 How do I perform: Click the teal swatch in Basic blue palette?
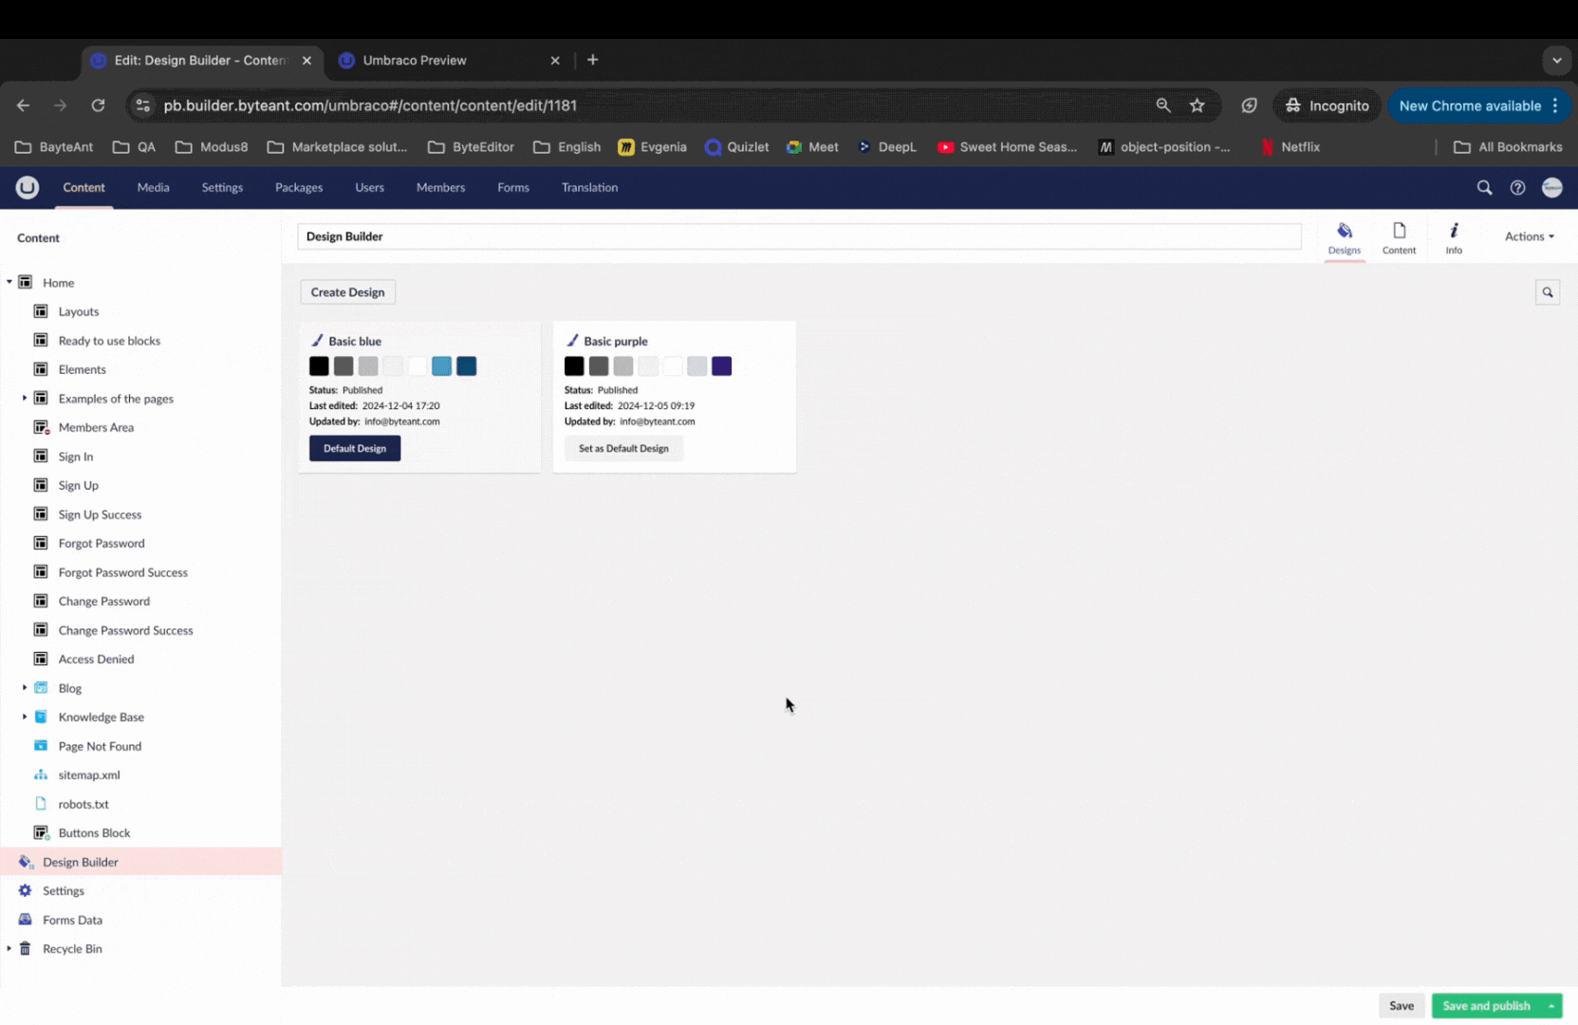441,365
